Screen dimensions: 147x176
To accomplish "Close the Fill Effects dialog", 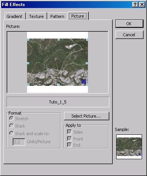I will click(142, 5).
